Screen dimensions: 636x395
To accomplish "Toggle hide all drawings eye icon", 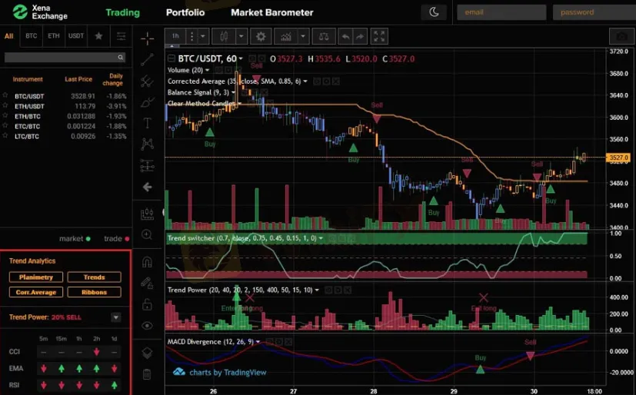I will tap(147, 326).
